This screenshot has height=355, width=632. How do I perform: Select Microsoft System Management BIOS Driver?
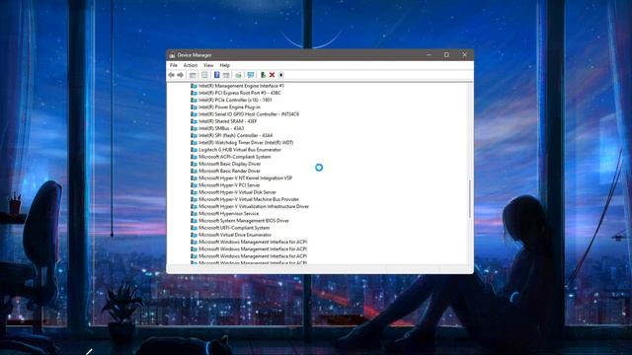coord(244,221)
